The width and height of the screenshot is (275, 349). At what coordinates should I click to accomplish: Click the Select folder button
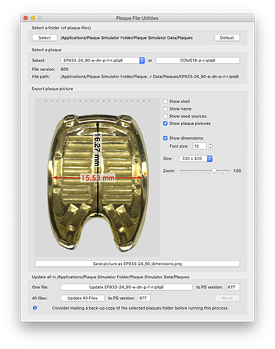pos(45,38)
